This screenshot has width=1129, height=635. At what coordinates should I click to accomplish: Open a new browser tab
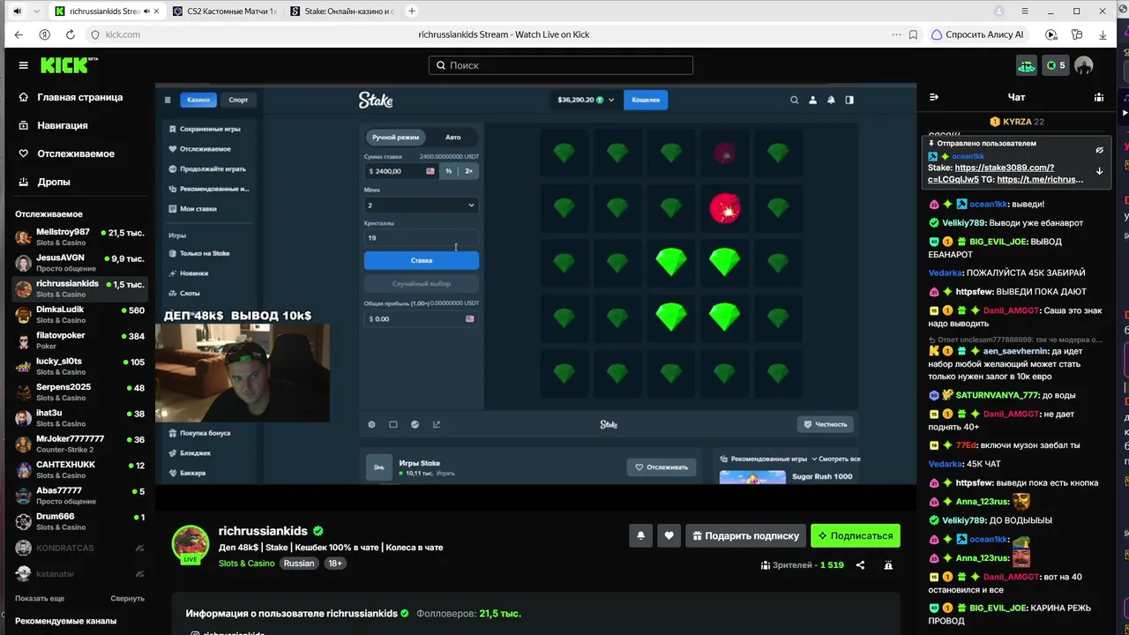click(x=411, y=11)
